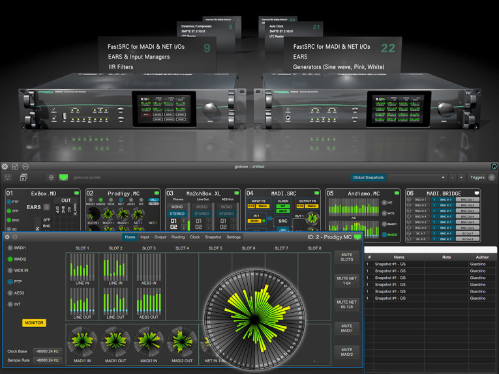Click the MADI2 OUT circular meter
The image size is (499, 374).
point(182,342)
